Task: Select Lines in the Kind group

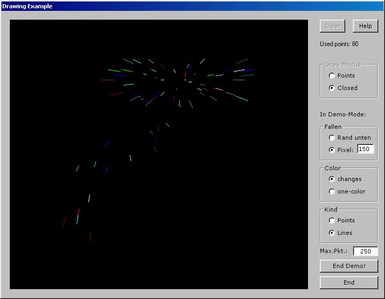Action: click(341, 233)
